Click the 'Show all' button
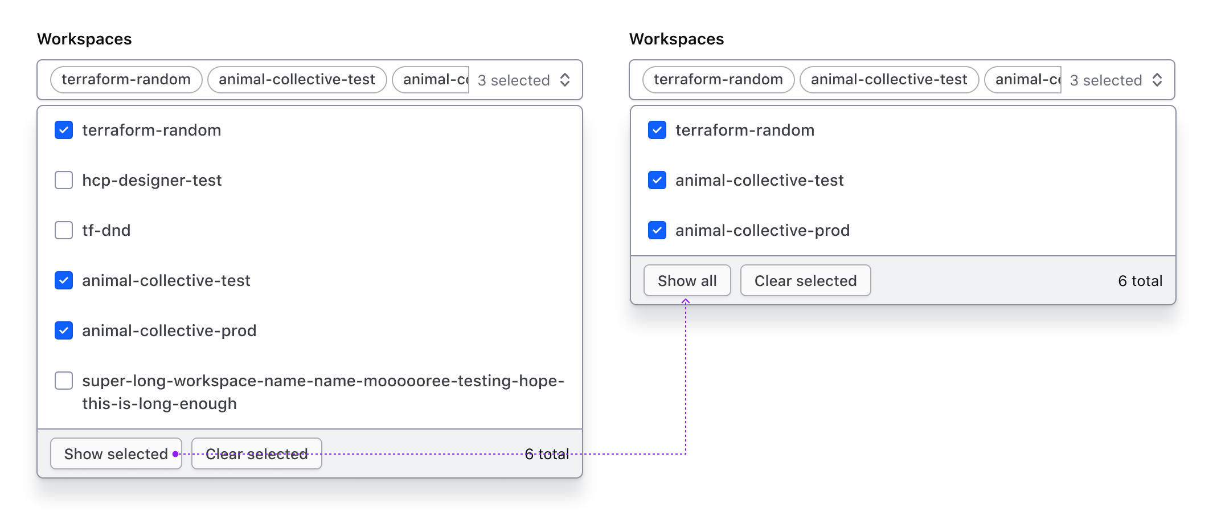The height and width of the screenshot is (515, 1213). click(x=687, y=280)
